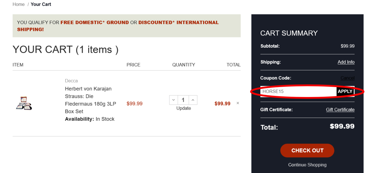Apply the HORSE15 coupon code
The image size is (373, 173).
tap(345, 91)
